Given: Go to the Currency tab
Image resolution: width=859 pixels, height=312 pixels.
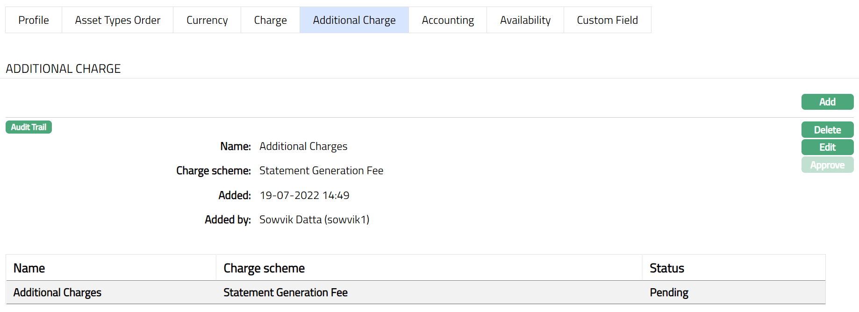Looking at the screenshot, I should (207, 20).
